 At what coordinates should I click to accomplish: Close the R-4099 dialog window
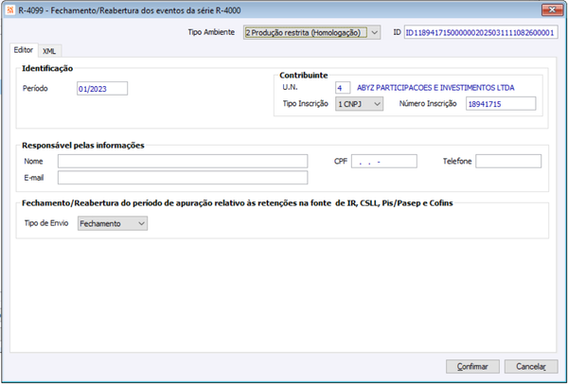552,10
